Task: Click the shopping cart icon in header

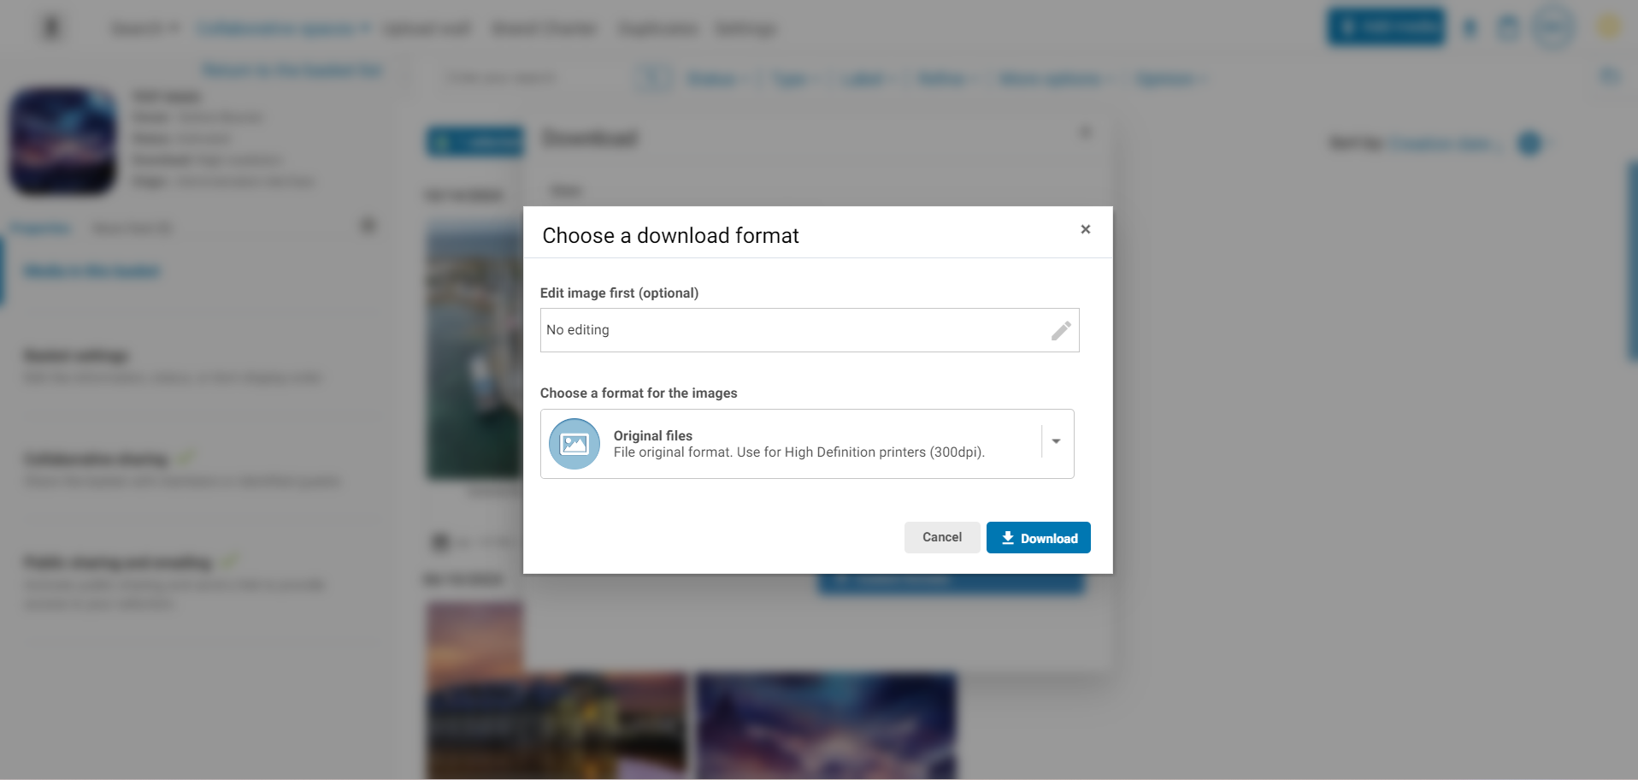Action: (1509, 27)
